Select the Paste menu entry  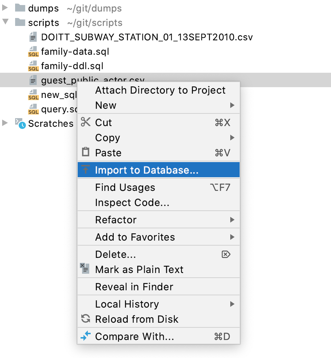(159, 152)
